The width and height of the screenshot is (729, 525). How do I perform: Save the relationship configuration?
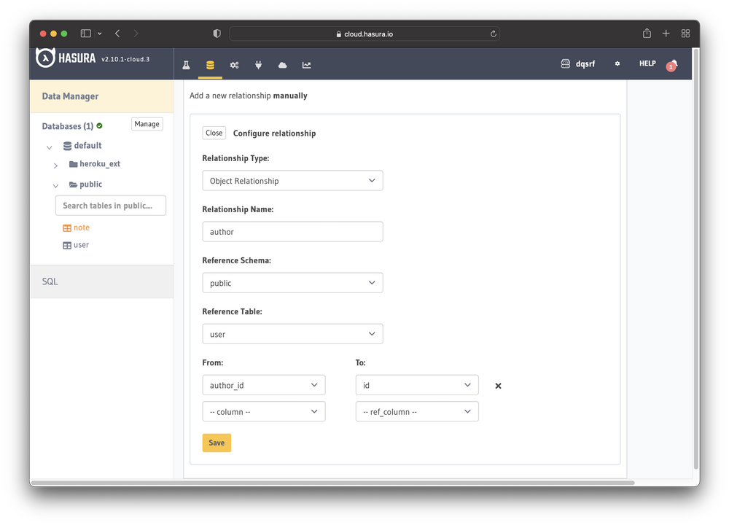(216, 443)
